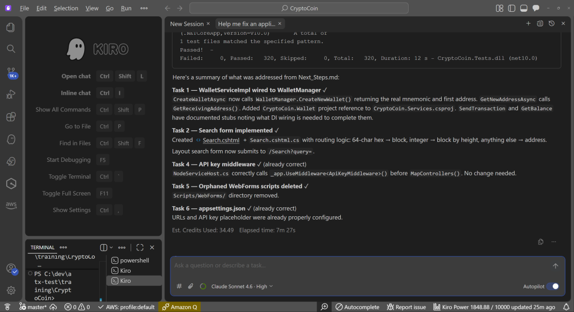The width and height of the screenshot is (574, 312).
Task: Open Amazon Q in status bar
Action: coord(180,307)
